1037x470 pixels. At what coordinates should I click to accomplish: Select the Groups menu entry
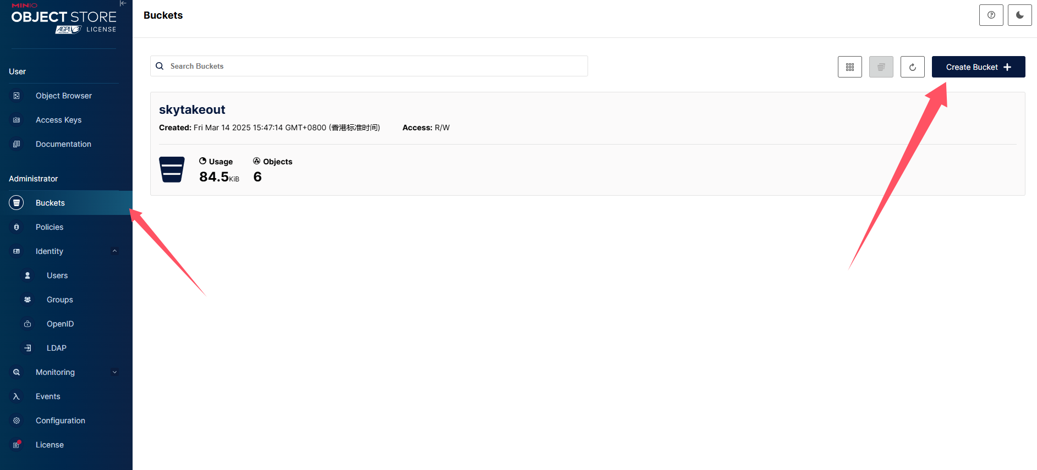tap(60, 300)
